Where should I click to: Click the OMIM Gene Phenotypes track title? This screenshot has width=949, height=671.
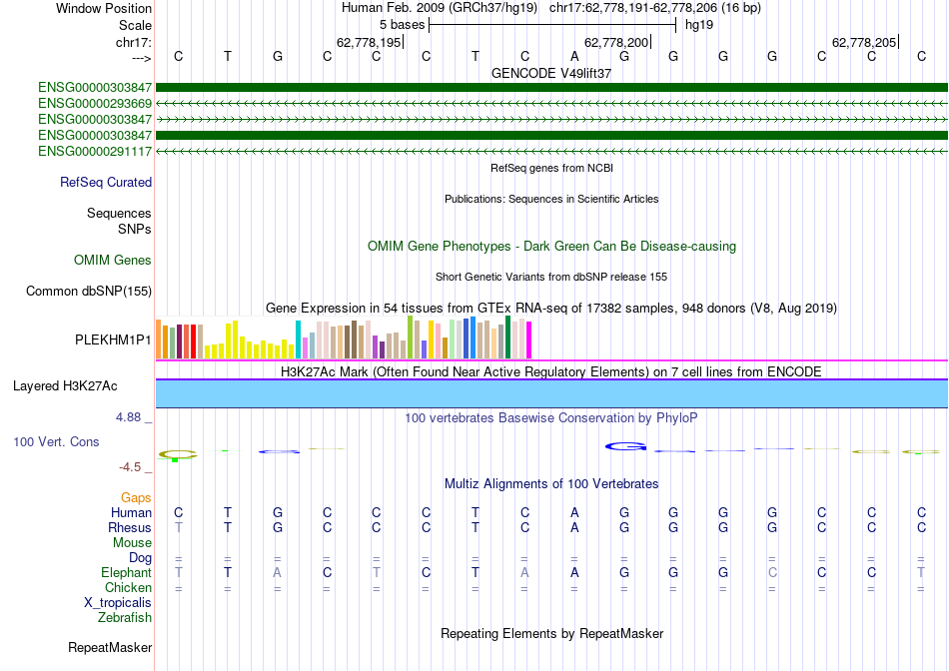pyautogui.click(x=552, y=247)
